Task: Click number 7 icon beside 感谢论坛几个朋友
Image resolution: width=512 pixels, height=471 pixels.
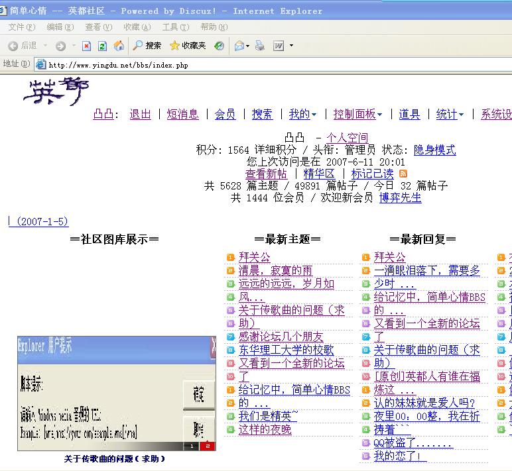Action: pos(231,337)
